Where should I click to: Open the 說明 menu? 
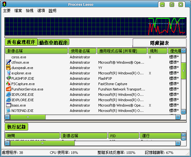[x=53, y=11]
